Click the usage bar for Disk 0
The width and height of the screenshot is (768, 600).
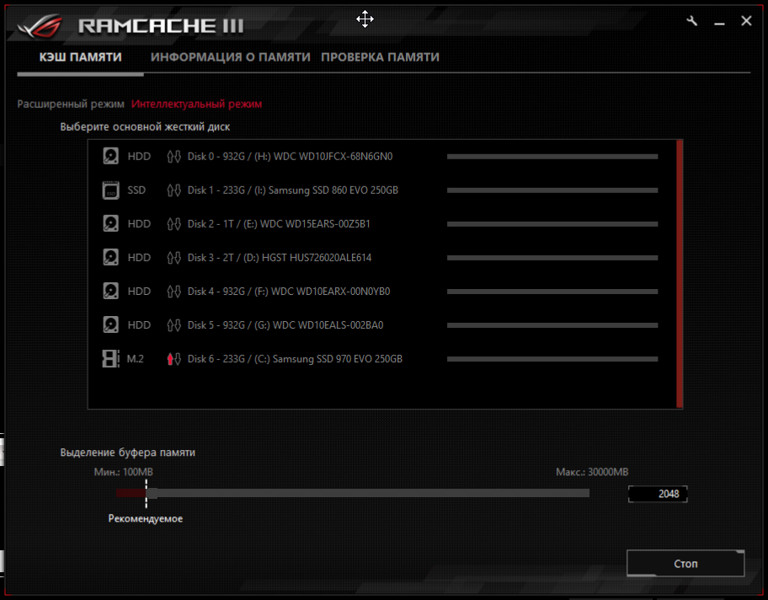pyautogui.click(x=552, y=157)
